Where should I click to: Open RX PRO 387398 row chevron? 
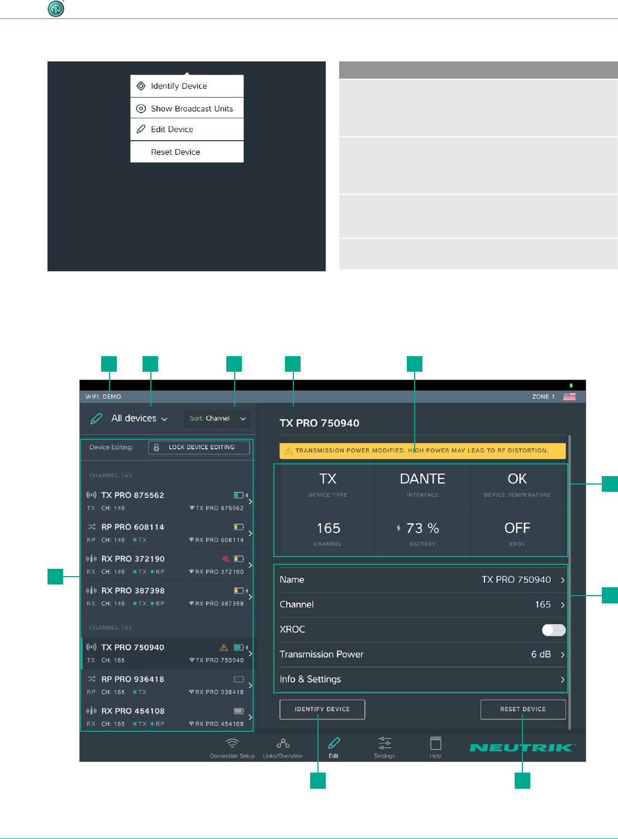click(x=250, y=597)
